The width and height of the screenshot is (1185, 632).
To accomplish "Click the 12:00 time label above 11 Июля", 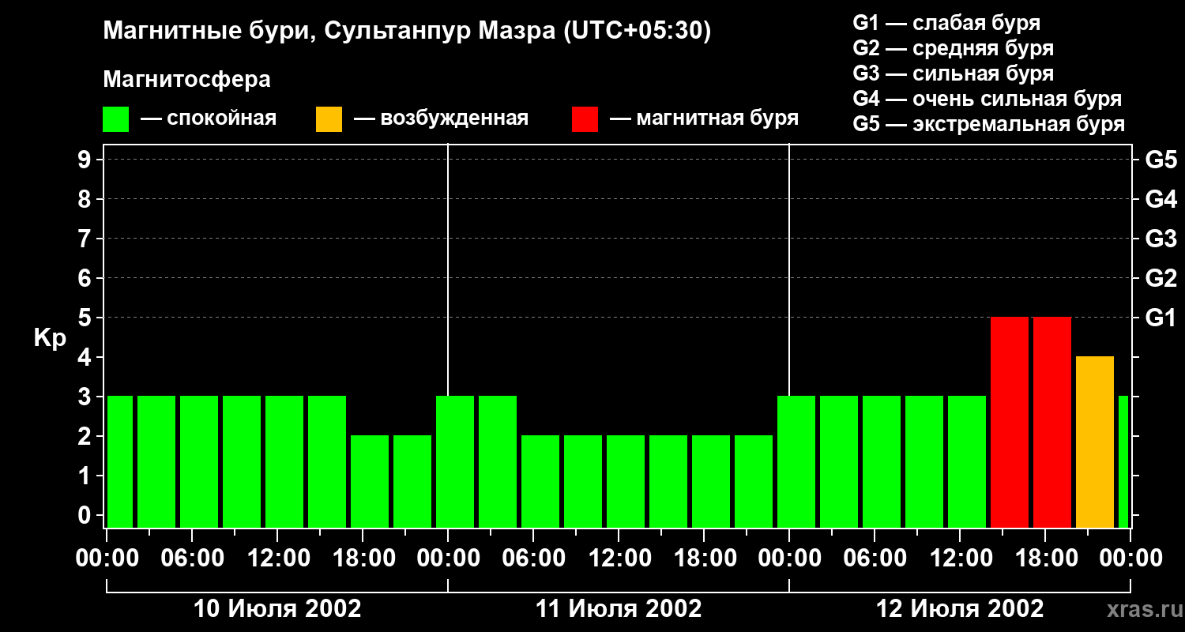I will click(x=619, y=558).
